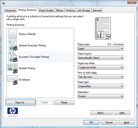Open the About... dialog button
The height and width of the screenshot is (128, 138).
(101, 113)
